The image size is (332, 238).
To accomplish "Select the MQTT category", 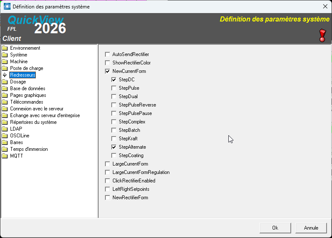I will pos(16,156).
